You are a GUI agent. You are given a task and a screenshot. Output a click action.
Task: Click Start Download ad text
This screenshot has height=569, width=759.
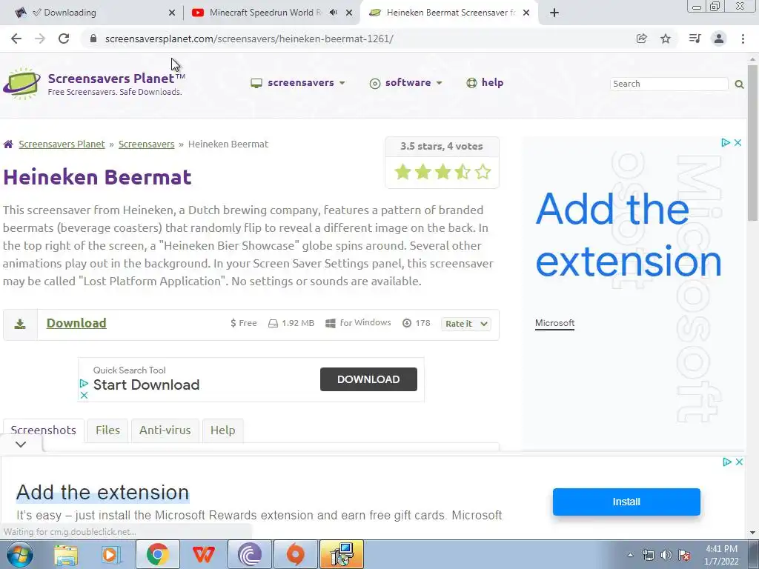[146, 385]
